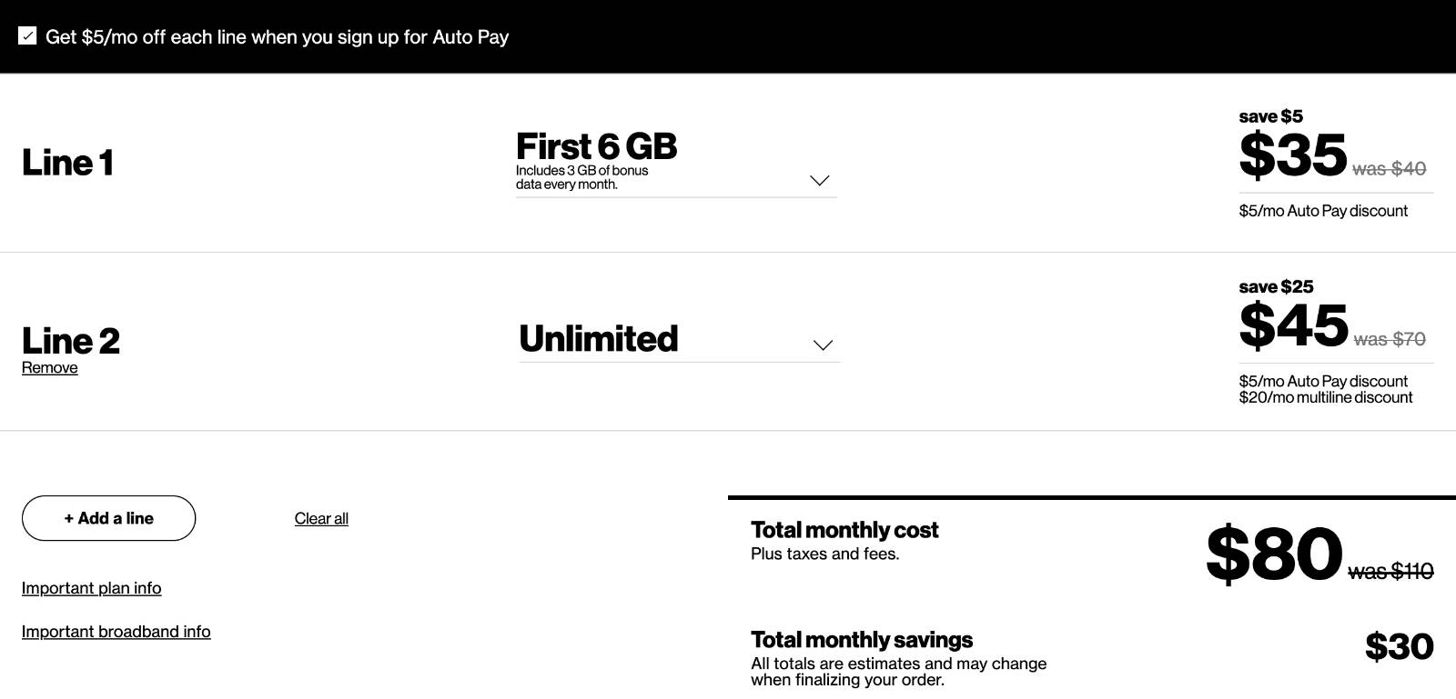Click the Remove link under Line 2
The height and width of the screenshot is (699, 1456).
(49, 367)
